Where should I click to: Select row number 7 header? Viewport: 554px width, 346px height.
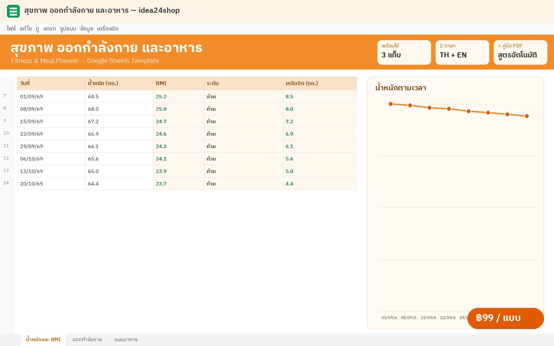pyautogui.click(x=5, y=96)
